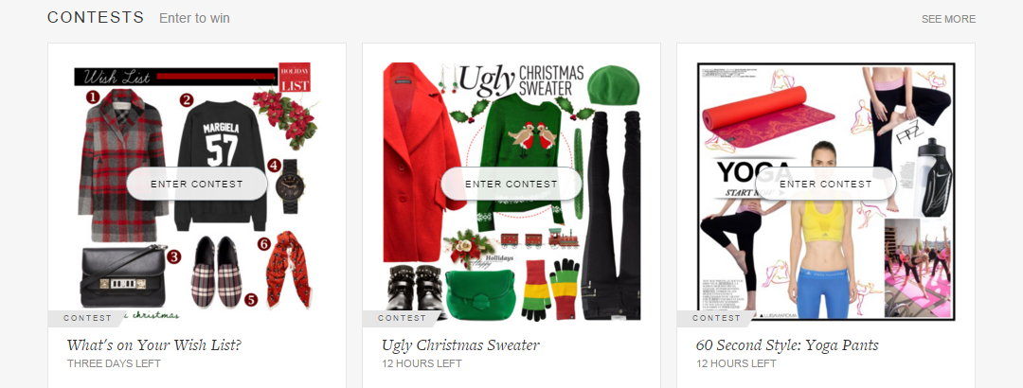Select the green beret hat
1023x388 pixels.
(x=613, y=84)
